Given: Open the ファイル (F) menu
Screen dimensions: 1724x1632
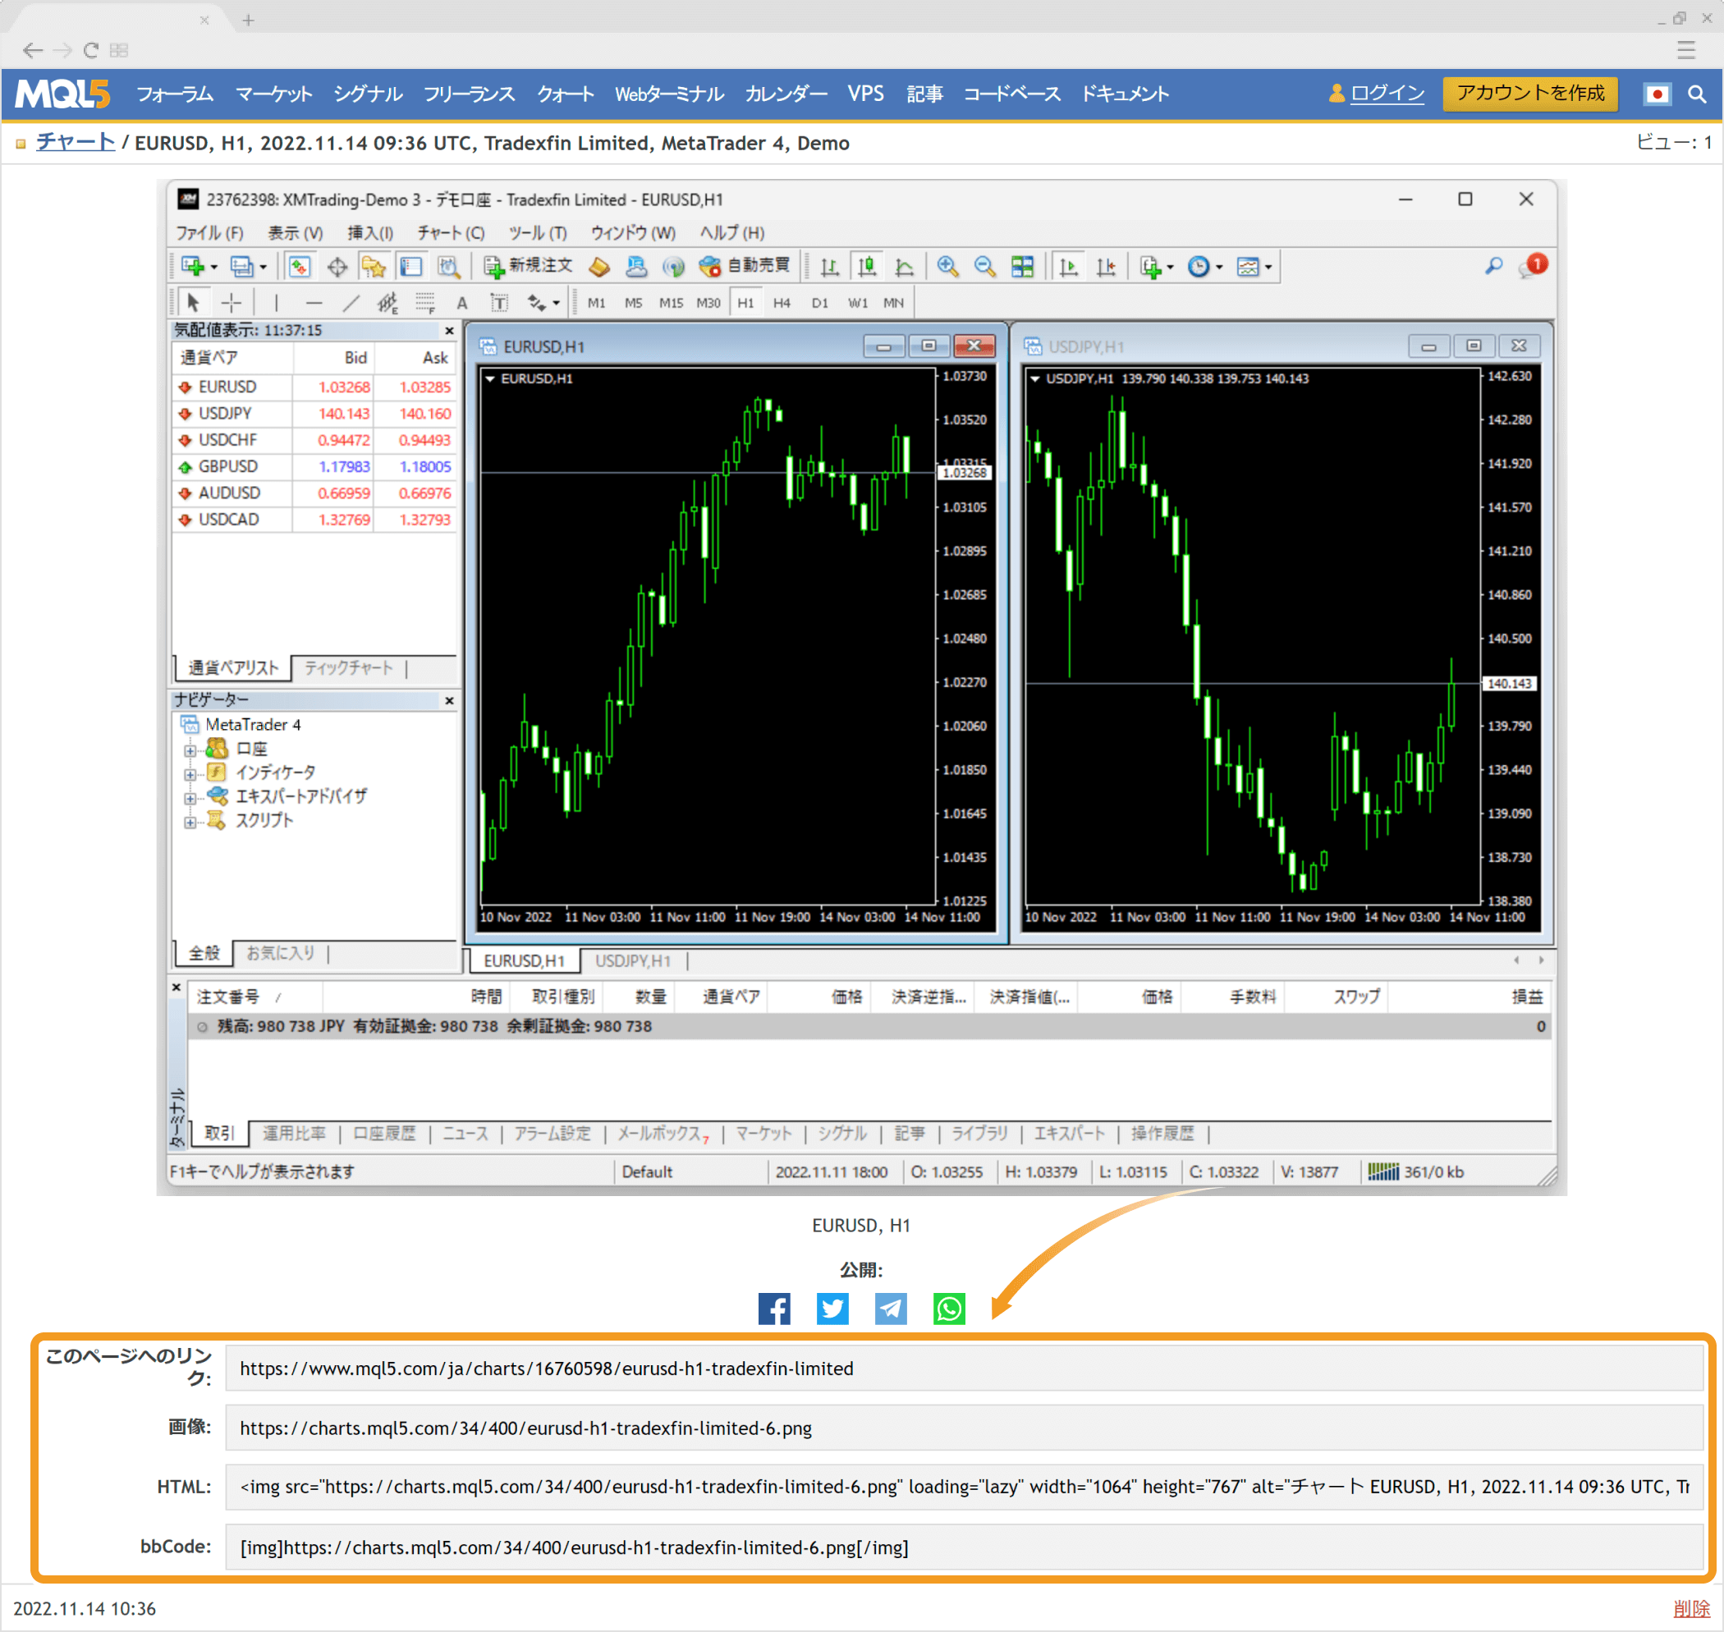Looking at the screenshot, I should click(209, 233).
